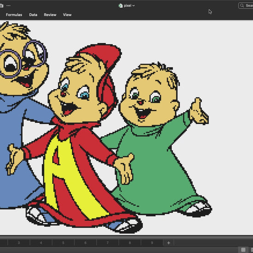This screenshot has width=253, height=253.
Task: Open the Formulas ribbon tab
Action: coord(14,15)
